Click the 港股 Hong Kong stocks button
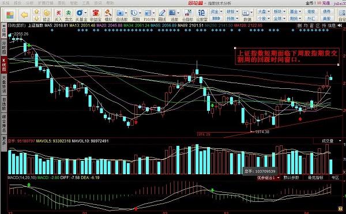This screenshot has height=214, width=346. tap(311, 12)
